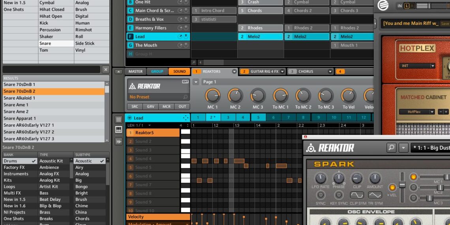
Task: Select the Tri Sym waveform icon
Action: [x=375, y=195]
